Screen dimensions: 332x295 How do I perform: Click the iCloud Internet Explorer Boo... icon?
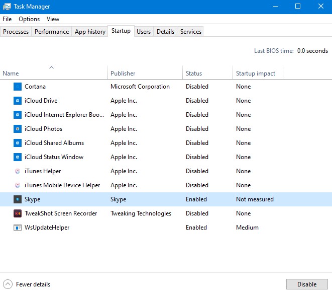pyautogui.click(x=18, y=115)
